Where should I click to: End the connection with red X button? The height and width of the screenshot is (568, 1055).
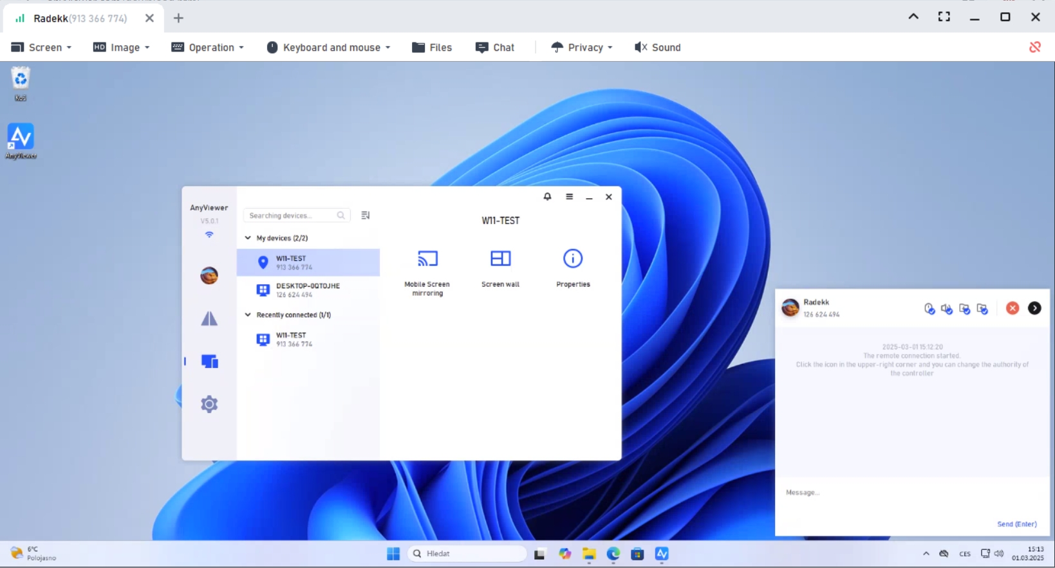(1013, 308)
